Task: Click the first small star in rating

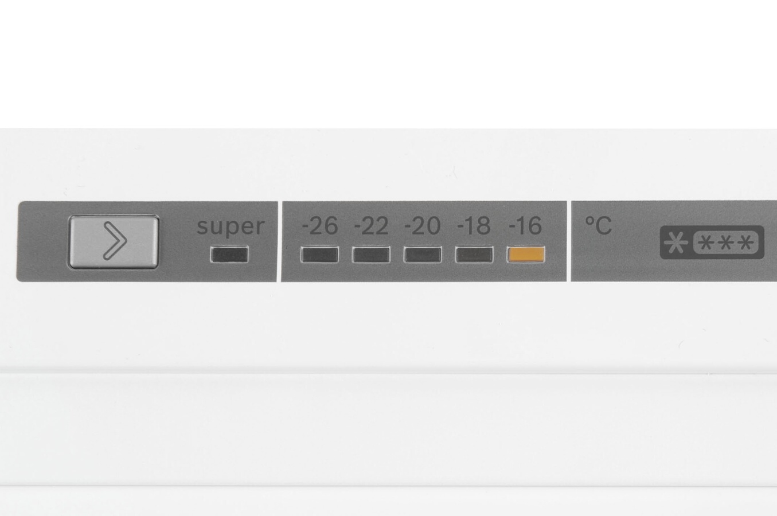Action: point(707,244)
